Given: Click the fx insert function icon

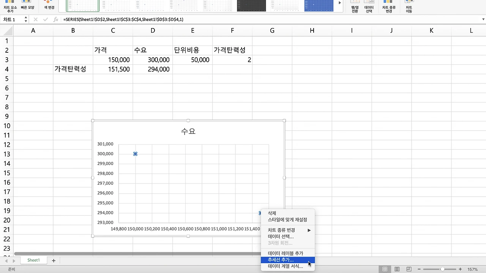Looking at the screenshot, I should [x=56, y=19].
